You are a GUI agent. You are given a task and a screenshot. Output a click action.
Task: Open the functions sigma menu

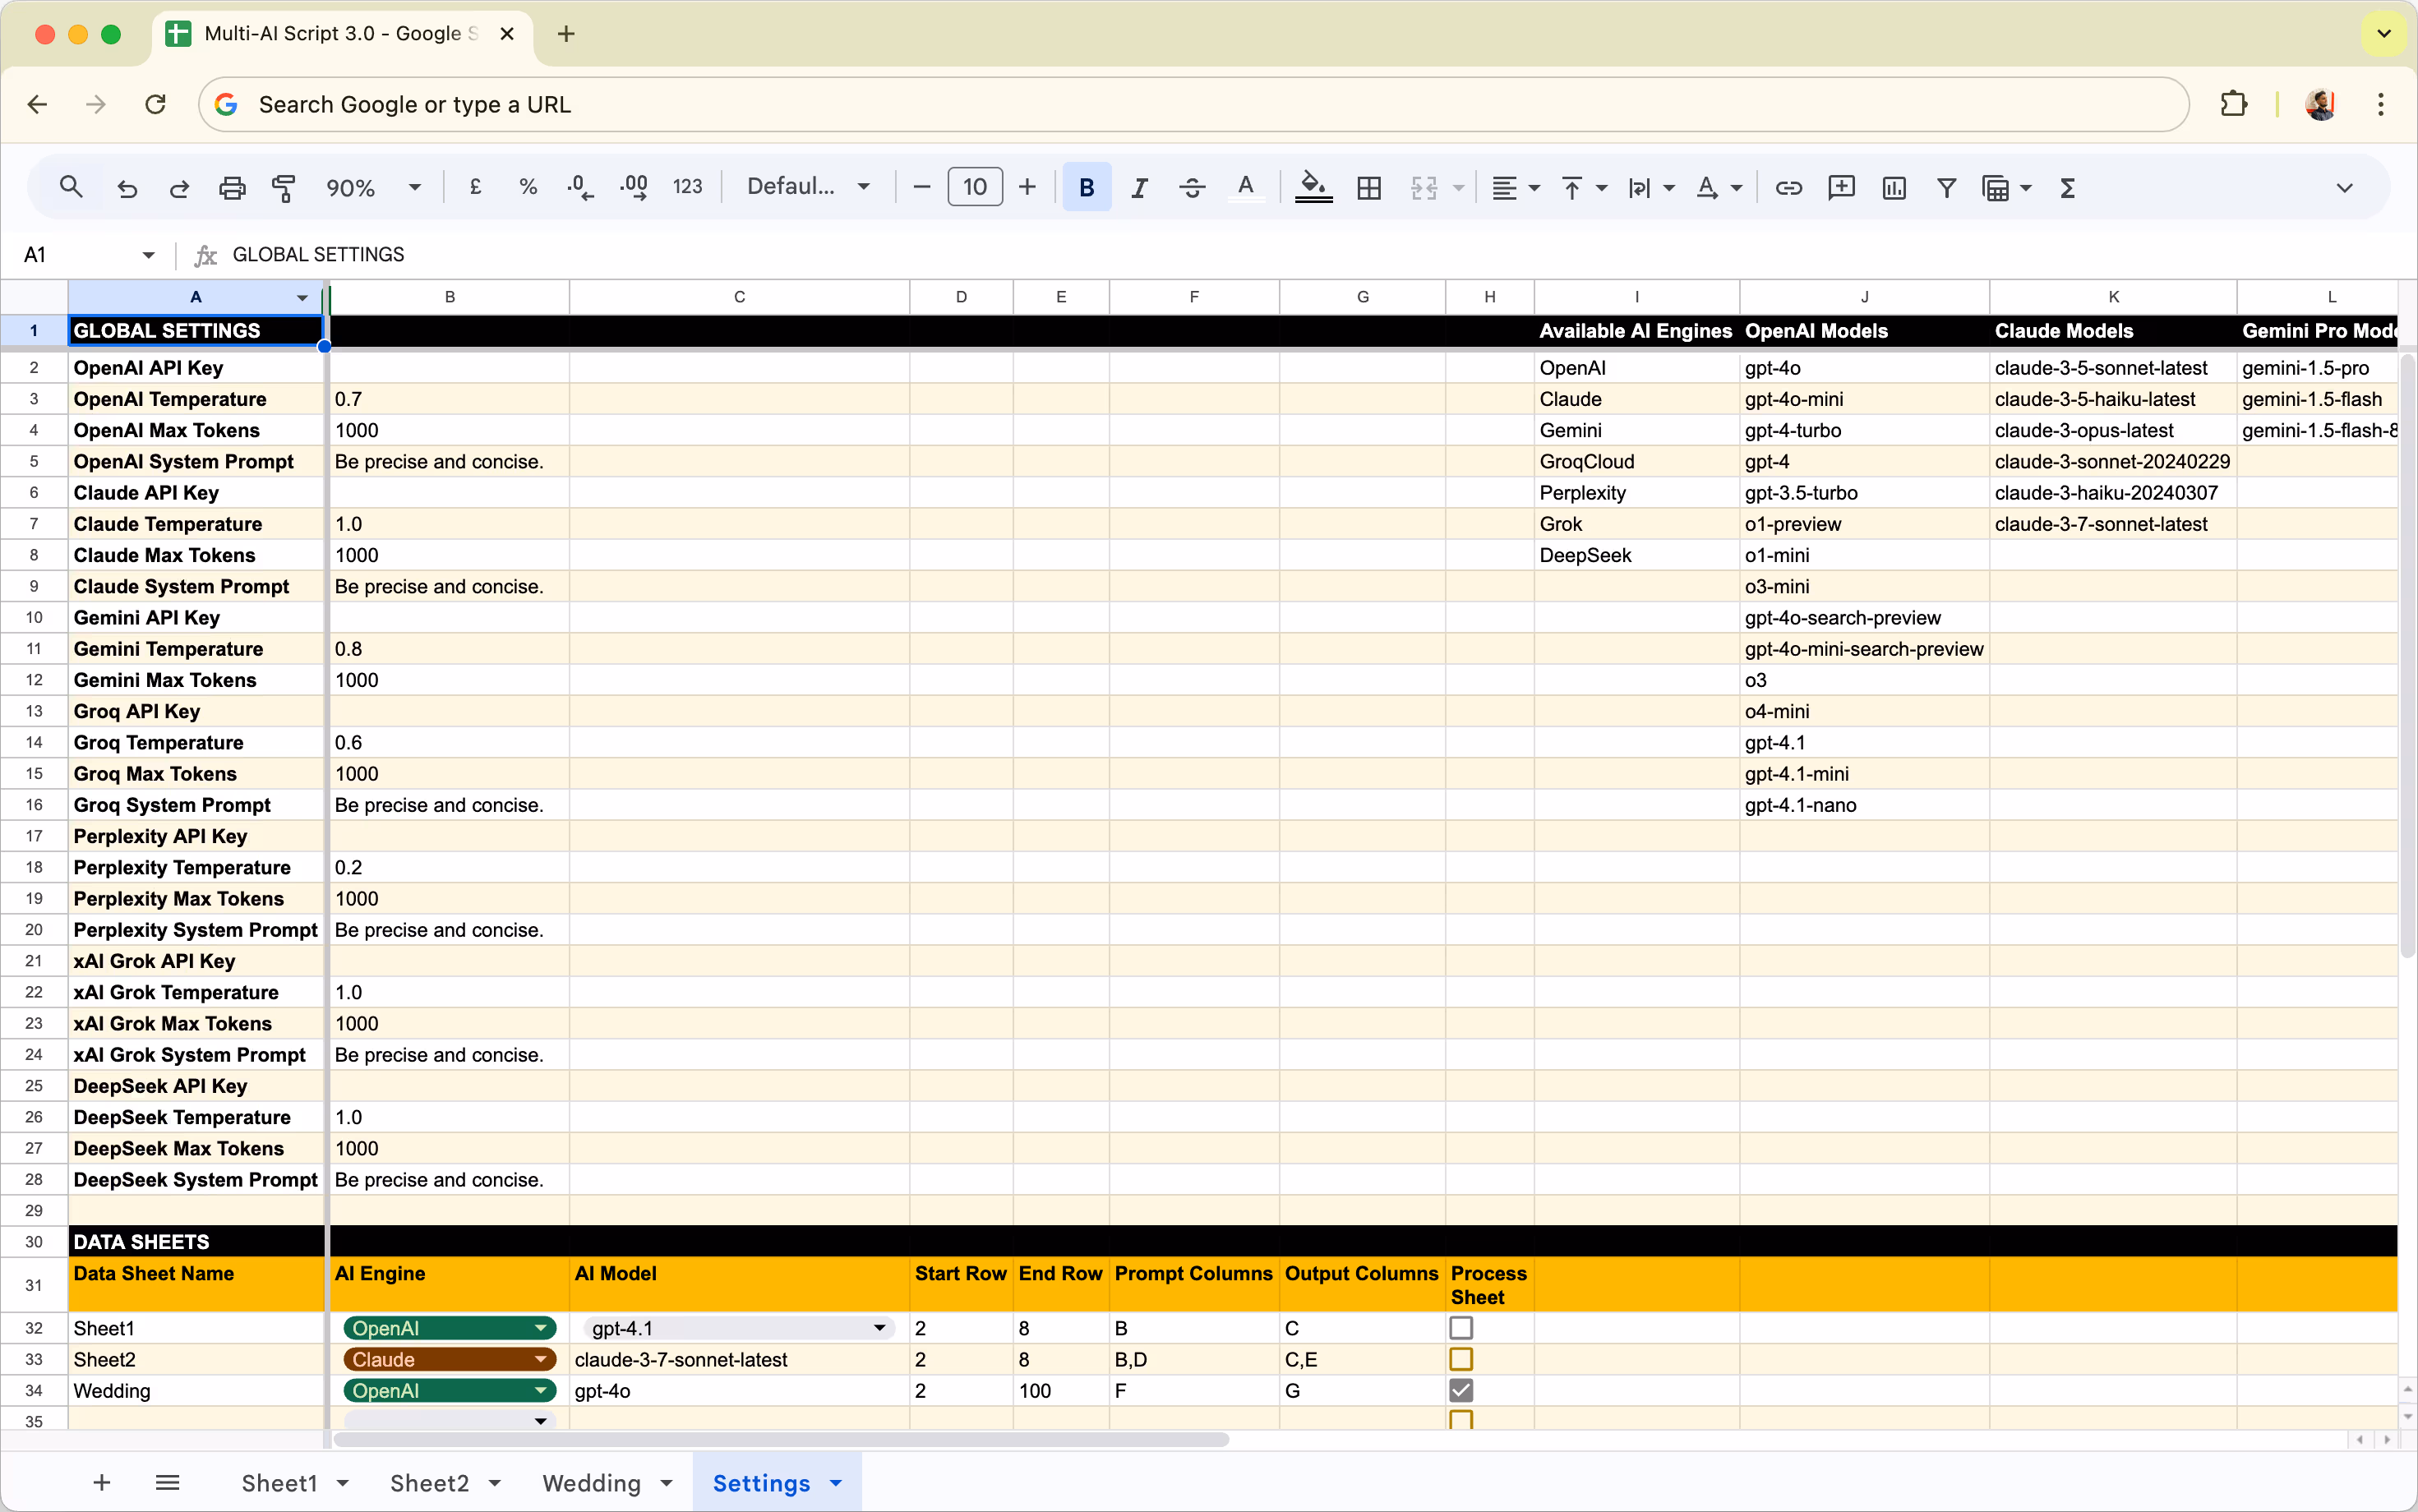coord(2068,187)
